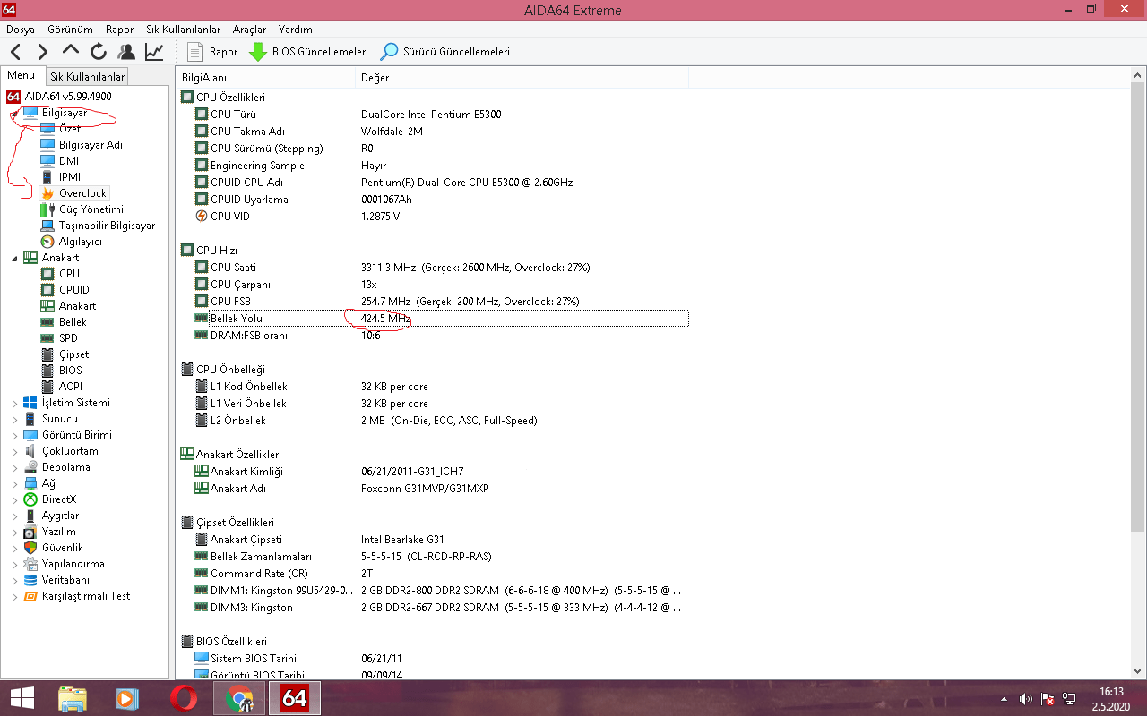Viewport: 1147px width, 716px height.
Task: Open the DMI tree item
Action: click(69, 161)
